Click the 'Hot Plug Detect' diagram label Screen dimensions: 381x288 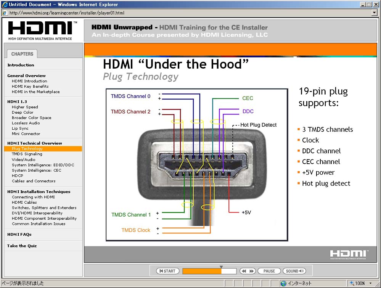pos(258,125)
